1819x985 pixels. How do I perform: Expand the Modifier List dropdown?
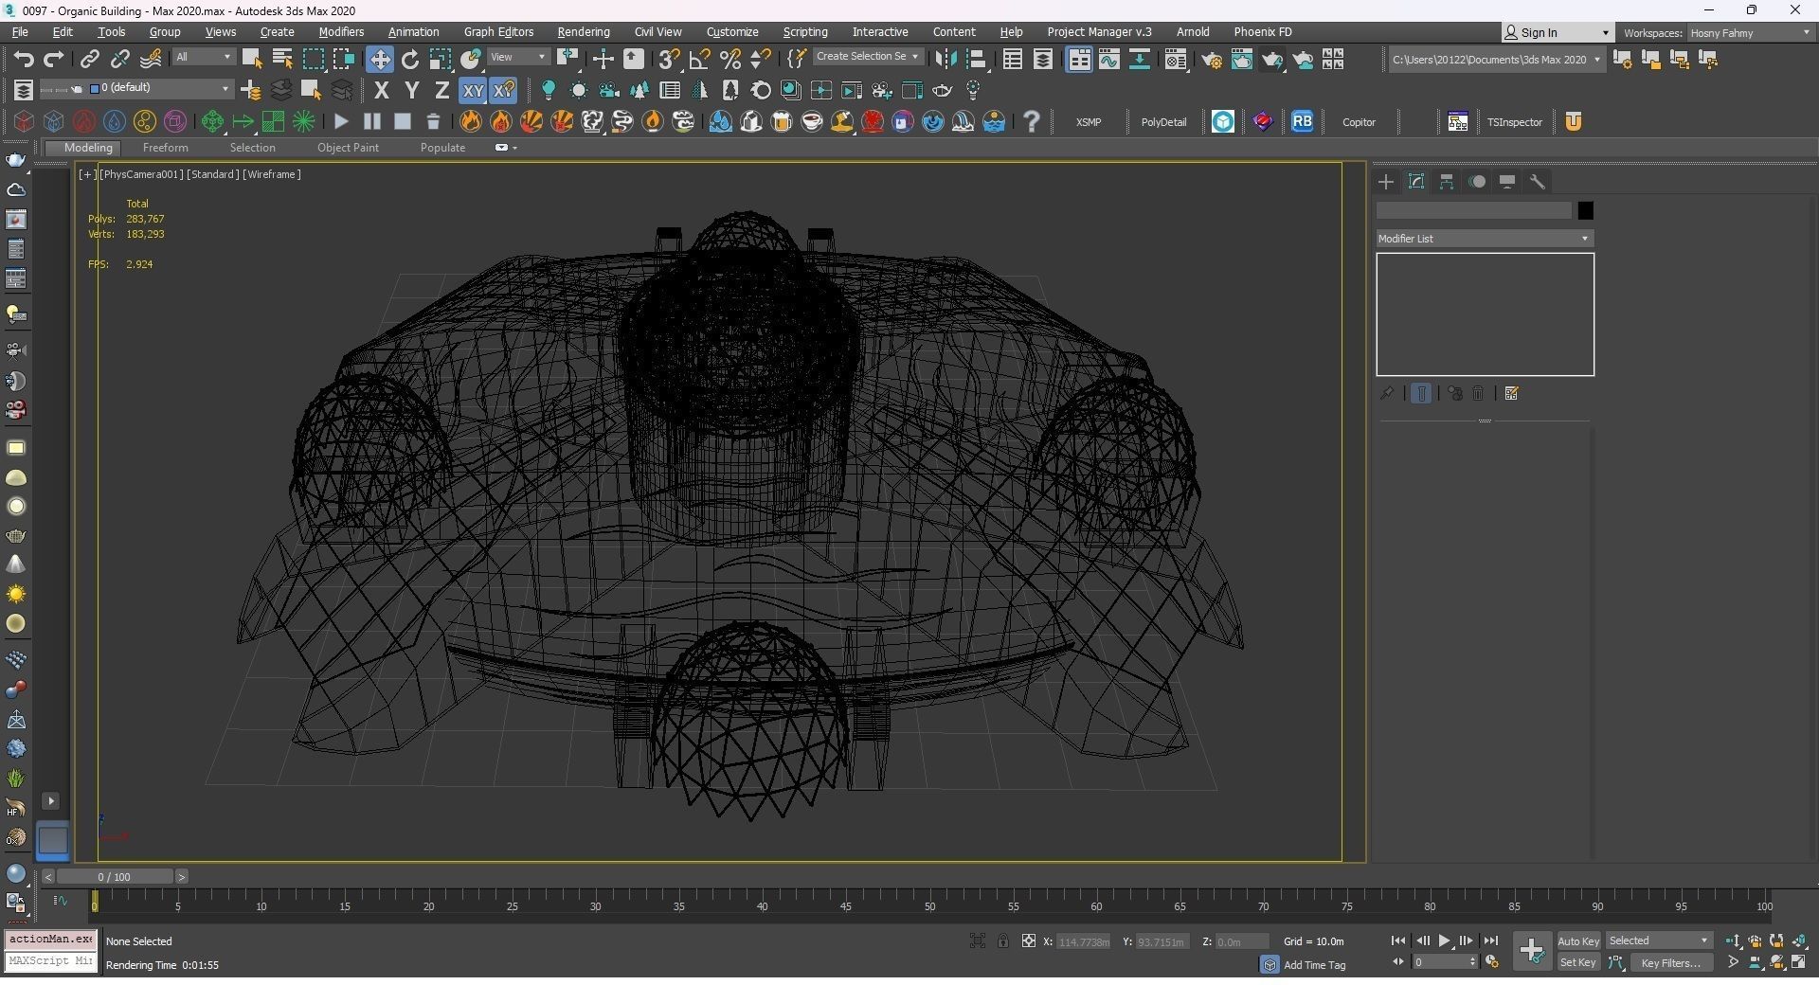[x=1484, y=239]
